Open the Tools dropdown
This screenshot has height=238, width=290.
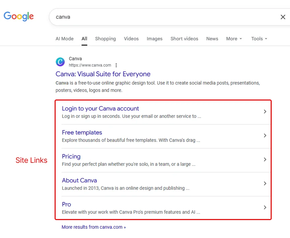pyautogui.click(x=259, y=39)
